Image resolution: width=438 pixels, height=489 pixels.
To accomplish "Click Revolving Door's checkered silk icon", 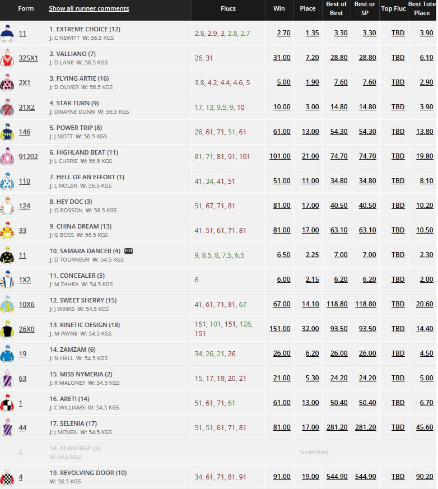I will coord(7,477).
